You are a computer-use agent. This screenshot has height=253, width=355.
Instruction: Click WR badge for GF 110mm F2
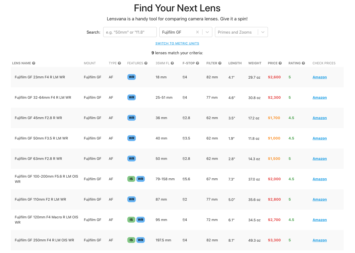pos(132,199)
